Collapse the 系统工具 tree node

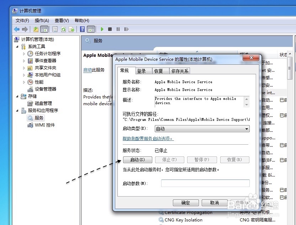click(x=17, y=47)
